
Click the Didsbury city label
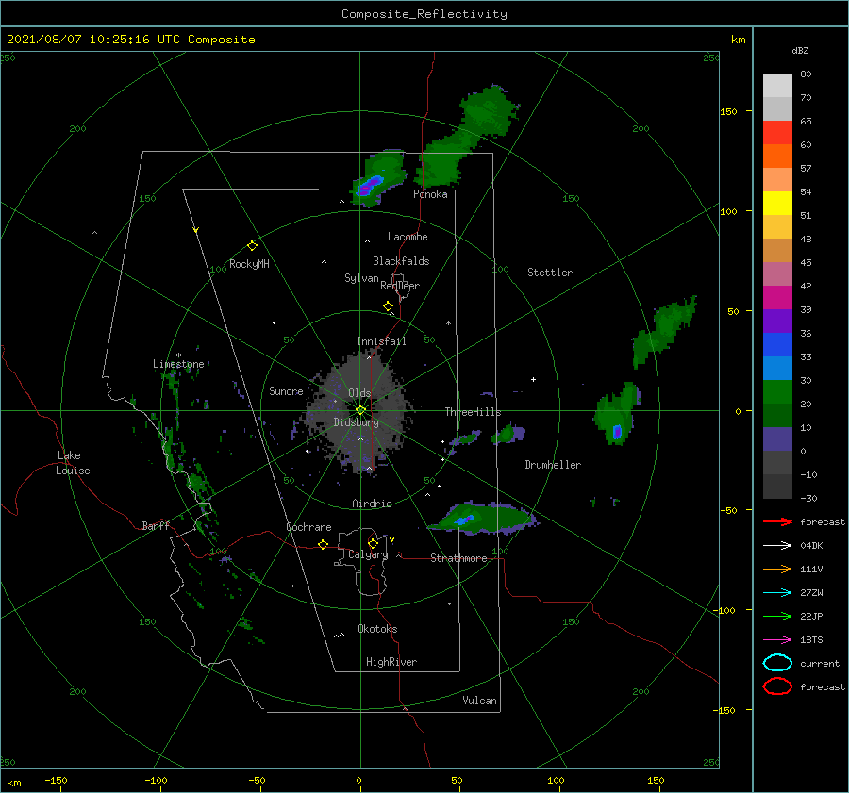[356, 422]
